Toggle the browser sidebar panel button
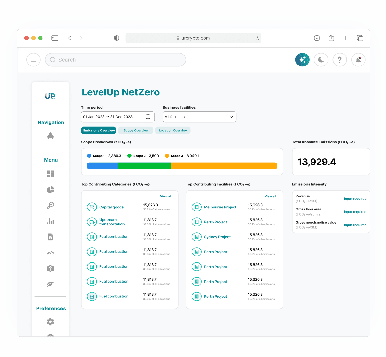Image resolution: width=386 pixels, height=357 pixels. pos(55,38)
